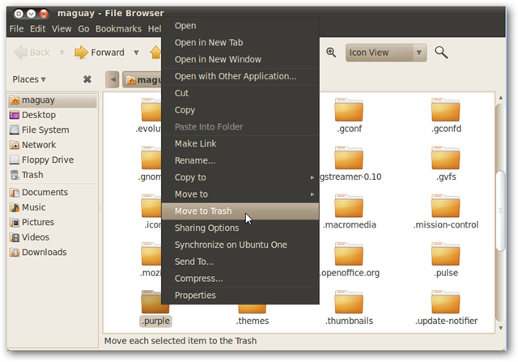
Task: Expand the Move to submenu
Action: pyautogui.click(x=240, y=194)
